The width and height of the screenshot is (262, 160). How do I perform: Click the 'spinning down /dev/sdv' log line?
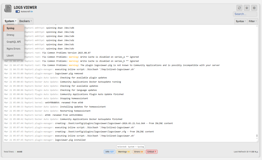(49, 49)
